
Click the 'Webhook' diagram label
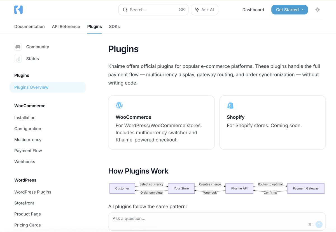[210, 193]
